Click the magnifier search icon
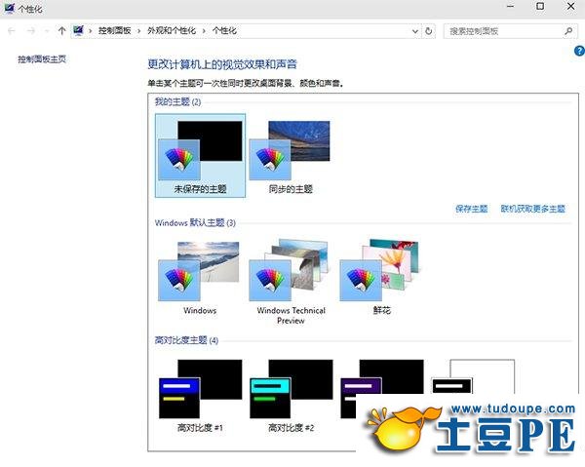 pos(568,31)
